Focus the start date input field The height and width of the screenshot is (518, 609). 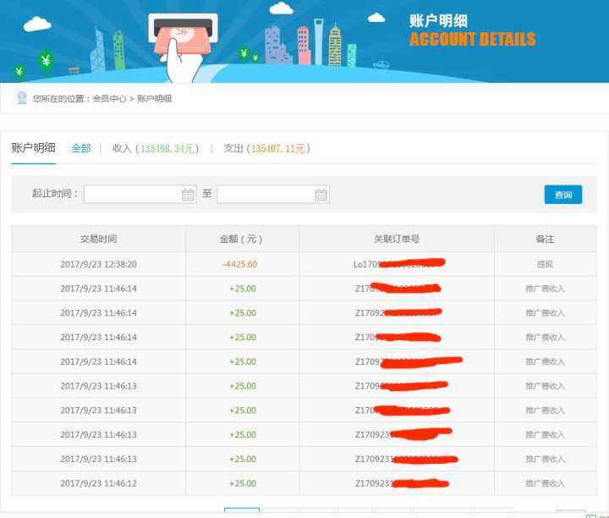point(134,195)
